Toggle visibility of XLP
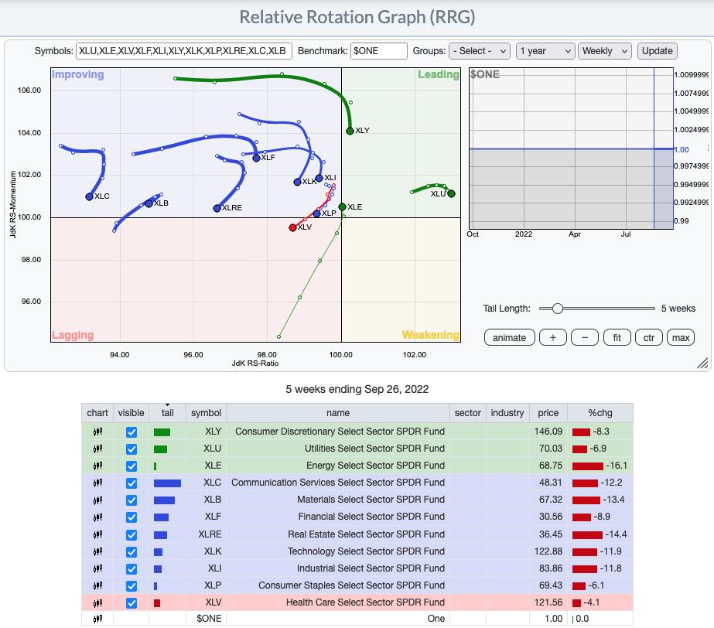 pyautogui.click(x=132, y=586)
